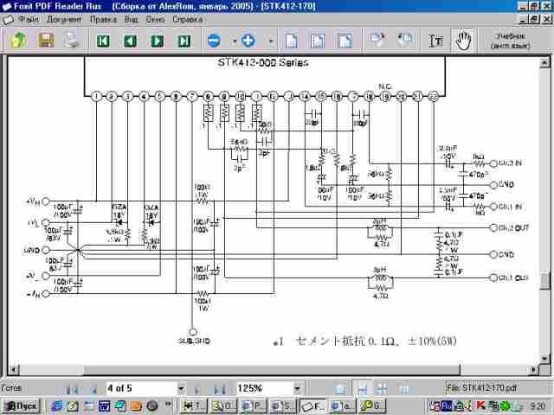Click the Open file toolbar icon
The width and height of the screenshot is (554, 415).
tap(17, 40)
